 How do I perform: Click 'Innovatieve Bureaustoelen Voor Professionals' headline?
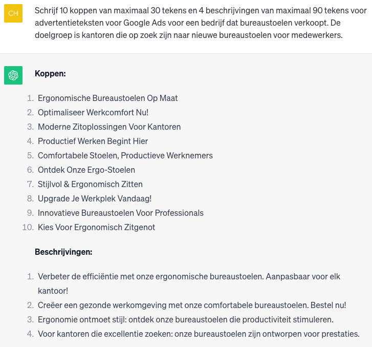tap(121, 213)
